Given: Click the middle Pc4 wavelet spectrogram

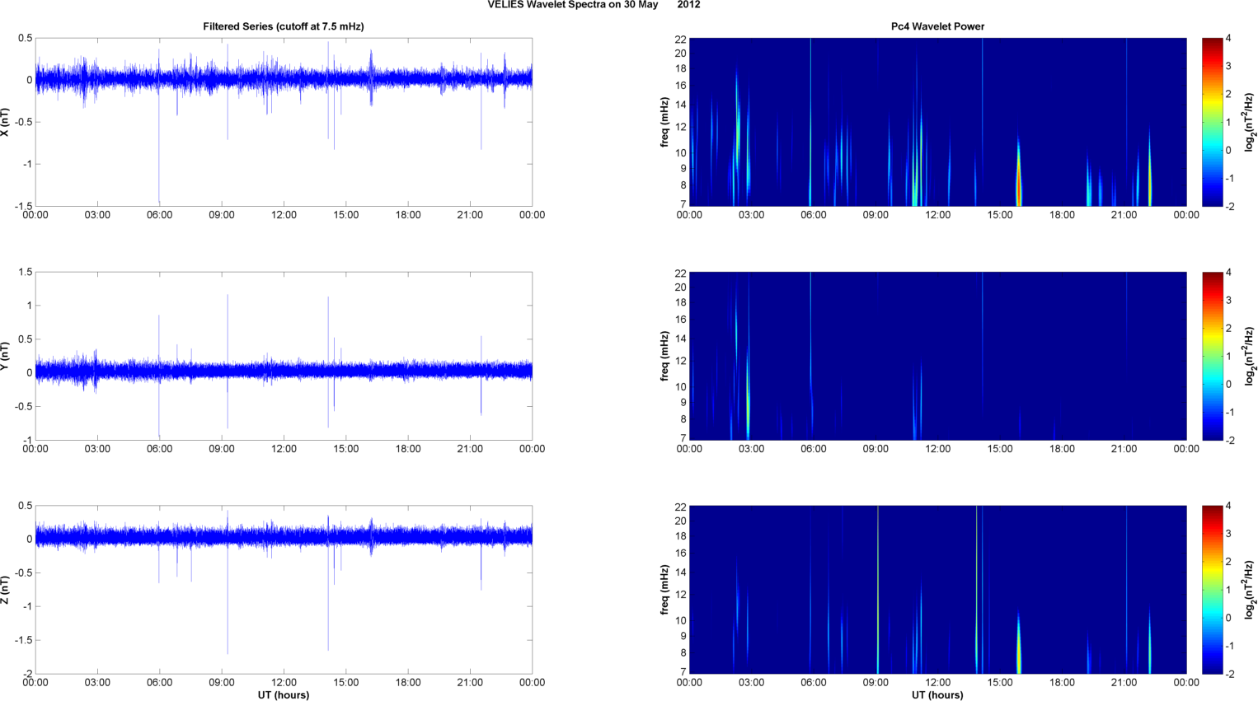Looking at the screenshot, I should (937, 356).
